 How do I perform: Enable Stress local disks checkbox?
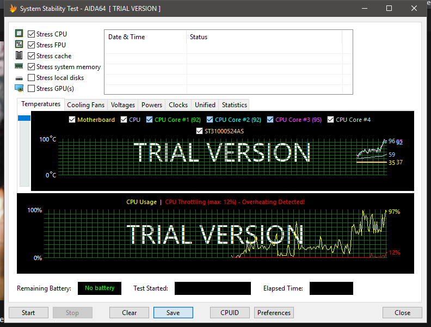coord(32,77)
